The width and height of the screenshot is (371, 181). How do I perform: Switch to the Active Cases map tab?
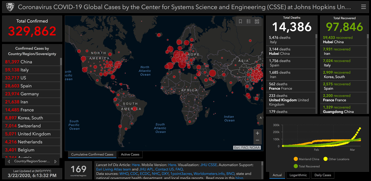tap(130, 154)
